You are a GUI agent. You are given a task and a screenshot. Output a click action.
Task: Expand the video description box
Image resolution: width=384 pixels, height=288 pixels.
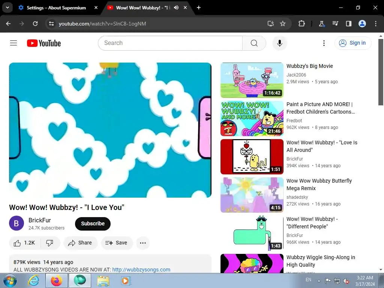pyautogui.click(x=110, y=264)
